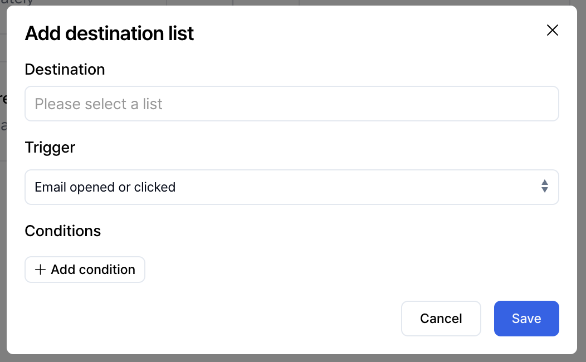
Task: Click the Conditions section heading
Action: tap(62, 231)
